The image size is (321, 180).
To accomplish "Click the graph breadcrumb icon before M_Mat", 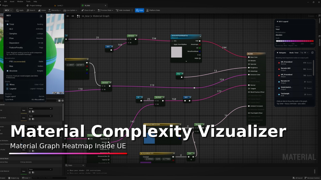I will click(78, 16).
